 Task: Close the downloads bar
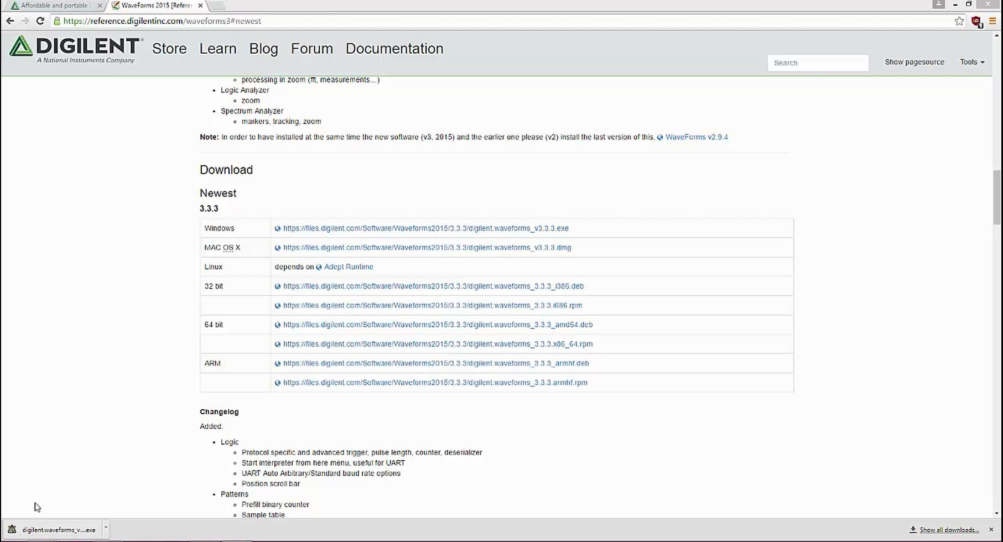(991, 530)
